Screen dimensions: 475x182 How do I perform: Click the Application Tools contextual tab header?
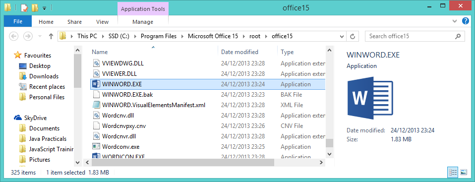(143, 9)
